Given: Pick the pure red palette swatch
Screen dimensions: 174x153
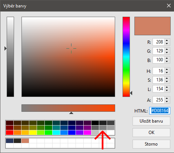Looking at the screenshot, I should tap(10, 133).
